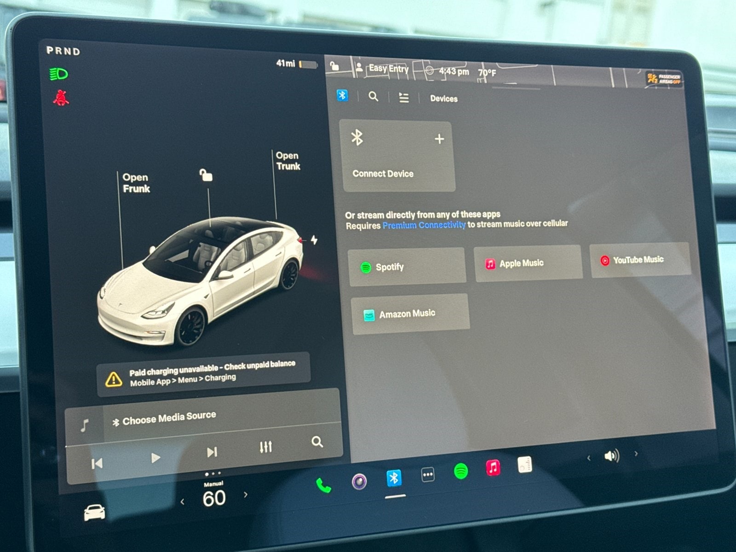Toggle the door lock icon above car
This screenshot has width=736, height=552.
pyautogui.click(x=206, y=175)
